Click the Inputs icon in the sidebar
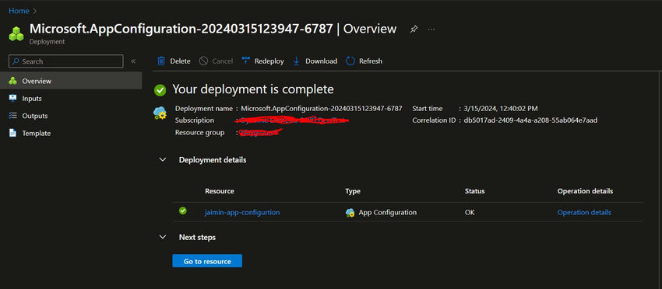The height and width of the screenshot is (289, 662). click(x=13, y=99)
